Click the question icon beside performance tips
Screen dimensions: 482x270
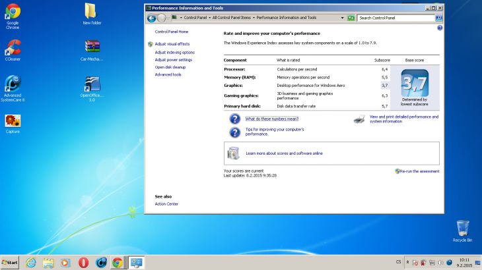[x=235, y=132]
